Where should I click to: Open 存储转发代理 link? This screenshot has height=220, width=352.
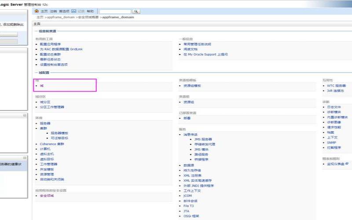(205, 144)
